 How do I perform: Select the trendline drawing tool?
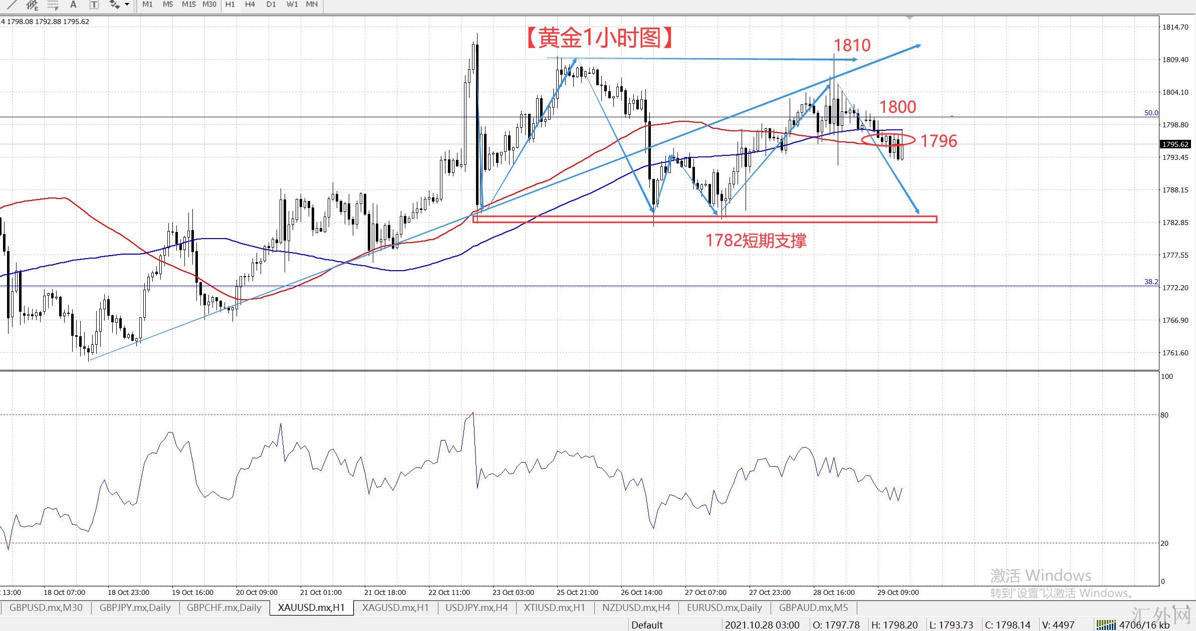click(x=11, y=5)
